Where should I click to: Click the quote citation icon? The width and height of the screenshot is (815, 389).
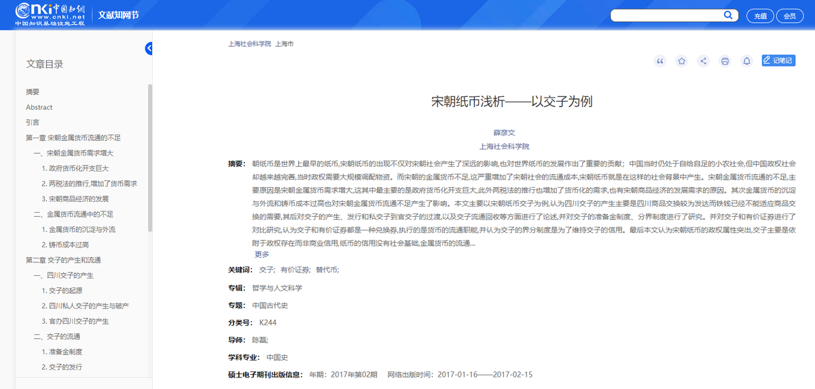point(659,61)
